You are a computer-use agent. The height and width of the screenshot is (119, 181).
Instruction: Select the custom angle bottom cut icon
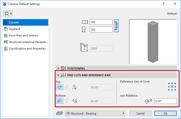click(x=75, y=101)
